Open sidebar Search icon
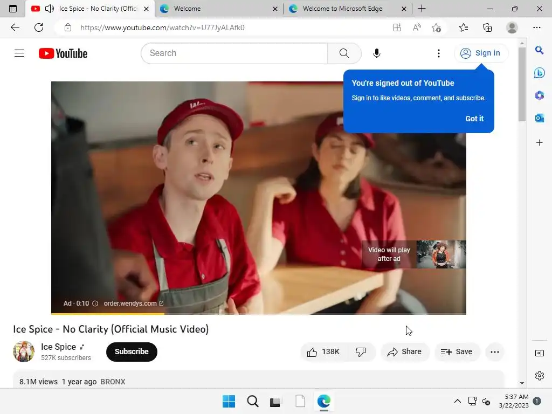Viewport: 552px width, 414px height. 539,50
